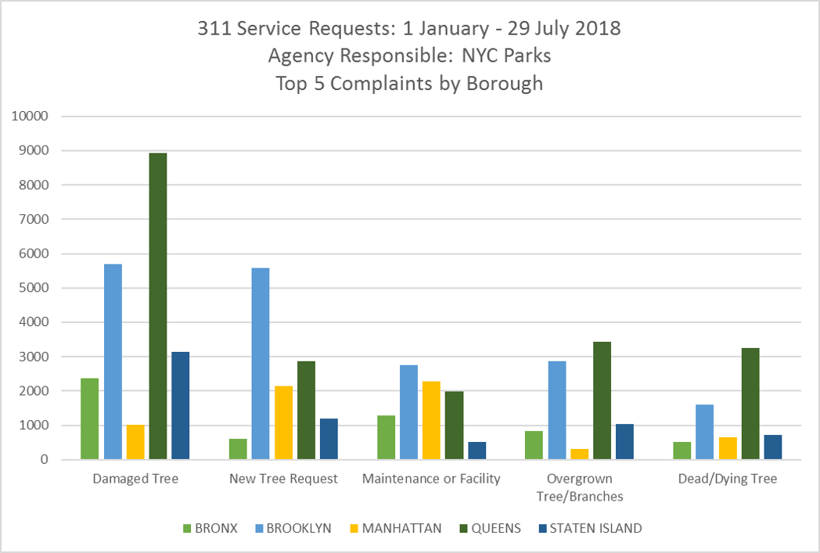
Task: Select the STATEN ISLAND legend label
Action: coord(595,529)
